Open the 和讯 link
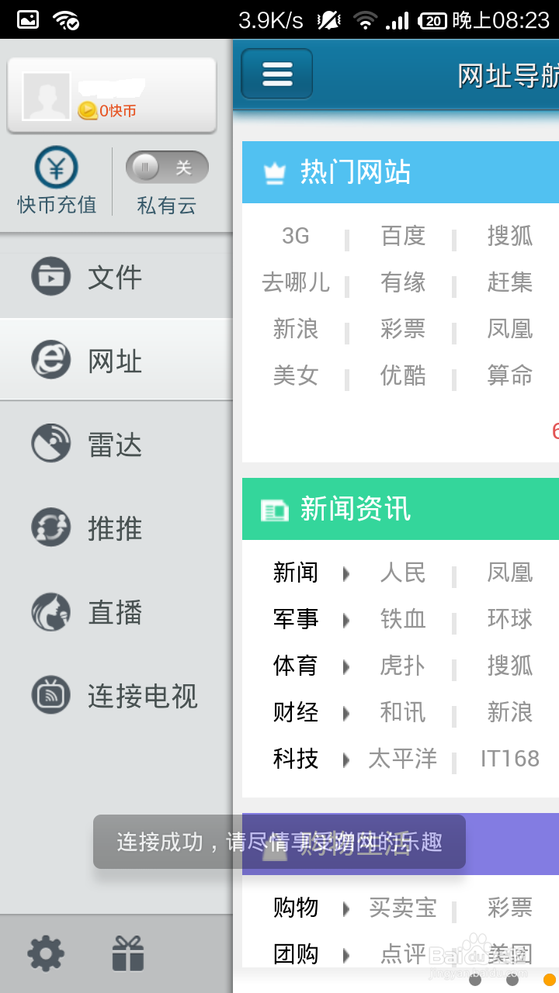 [x=403, y=712]
